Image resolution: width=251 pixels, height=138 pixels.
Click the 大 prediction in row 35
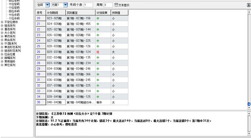pos(113,103)
